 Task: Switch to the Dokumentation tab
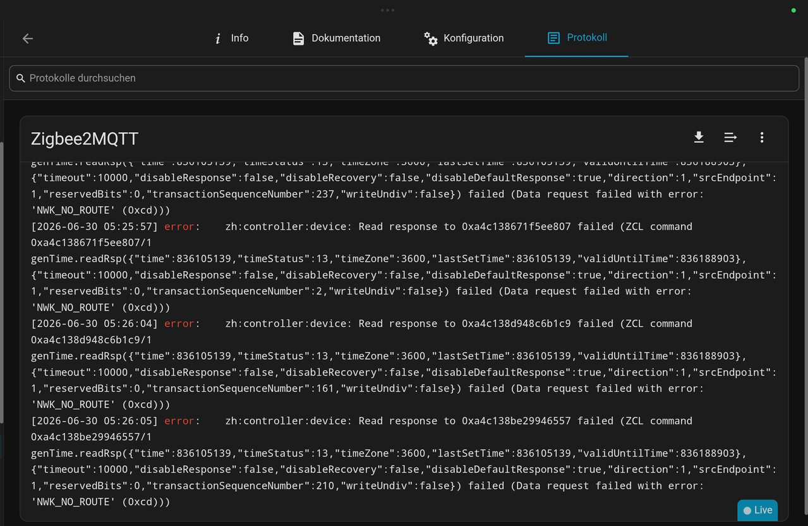click(336, 38)
